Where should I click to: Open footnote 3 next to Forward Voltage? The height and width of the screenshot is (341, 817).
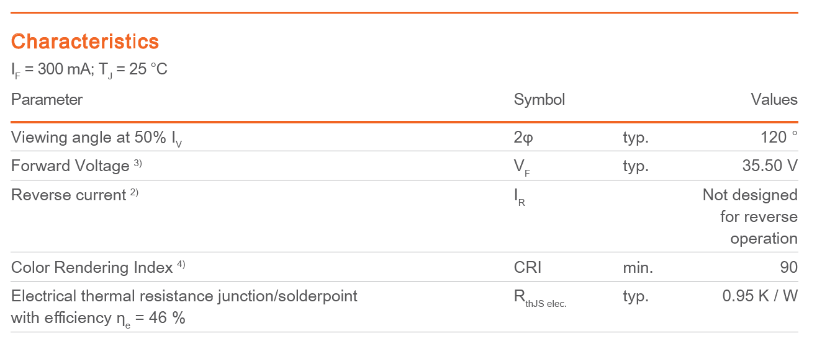[x=138, y=164]
